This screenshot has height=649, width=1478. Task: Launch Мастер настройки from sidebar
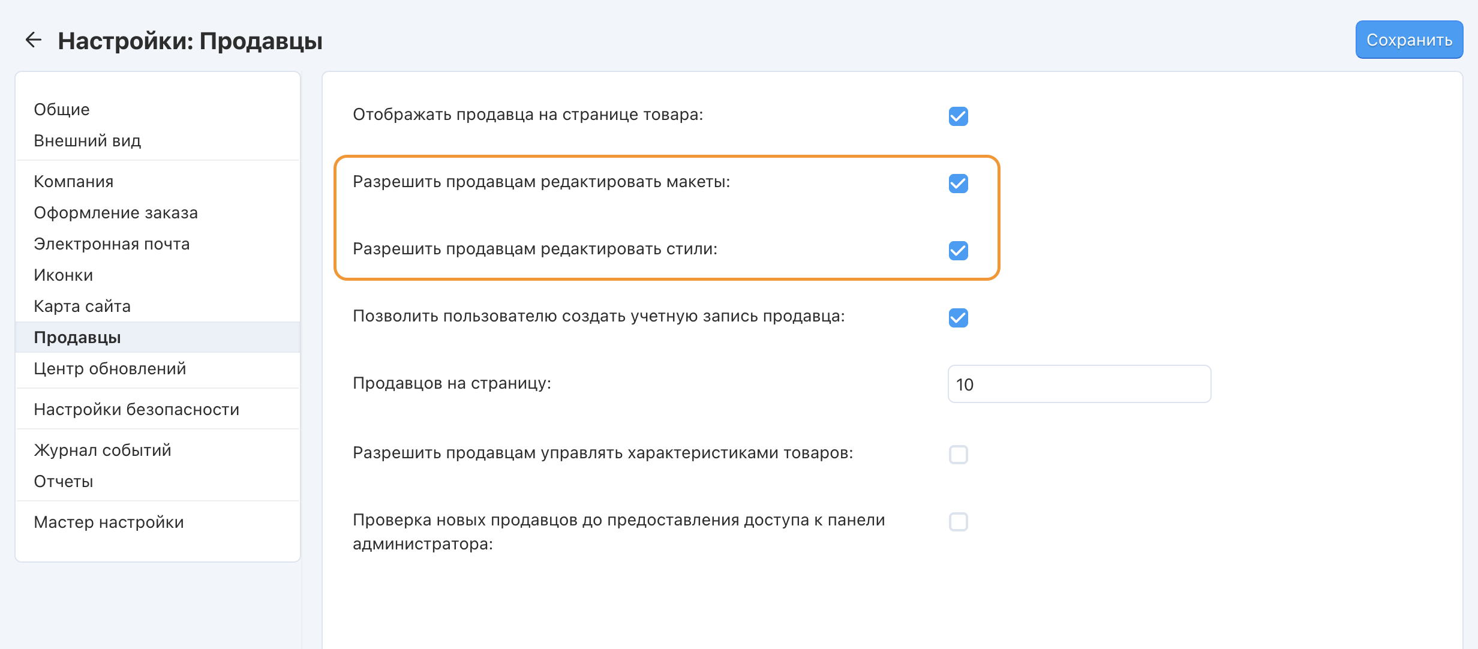point(109,522)
